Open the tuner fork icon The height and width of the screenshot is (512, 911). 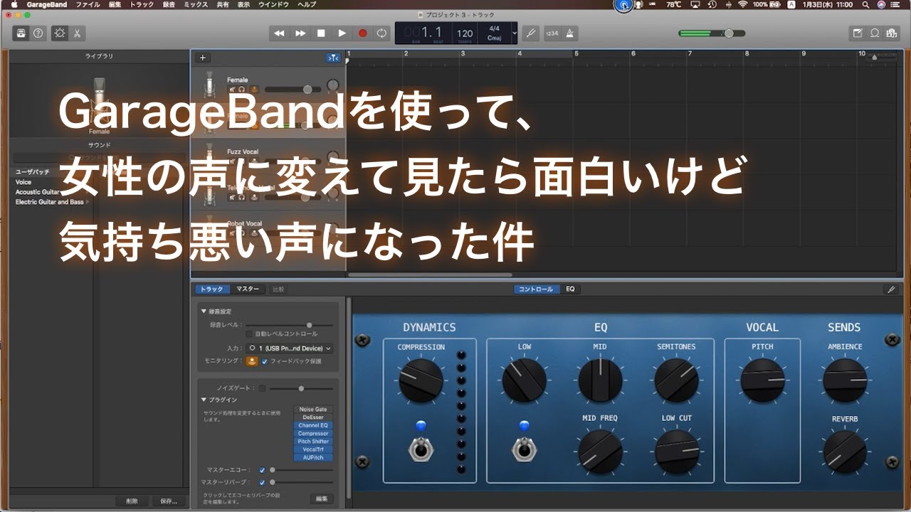tap(530, 33)
